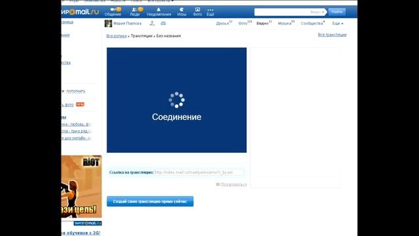Click the user avatar thumbnail

[x=108, y=24]
